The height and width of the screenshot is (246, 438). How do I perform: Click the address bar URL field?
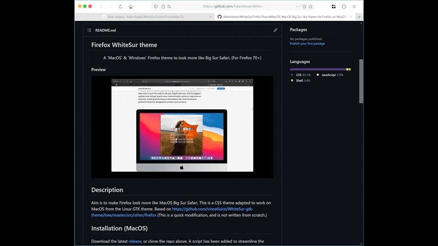coord(233,6)
